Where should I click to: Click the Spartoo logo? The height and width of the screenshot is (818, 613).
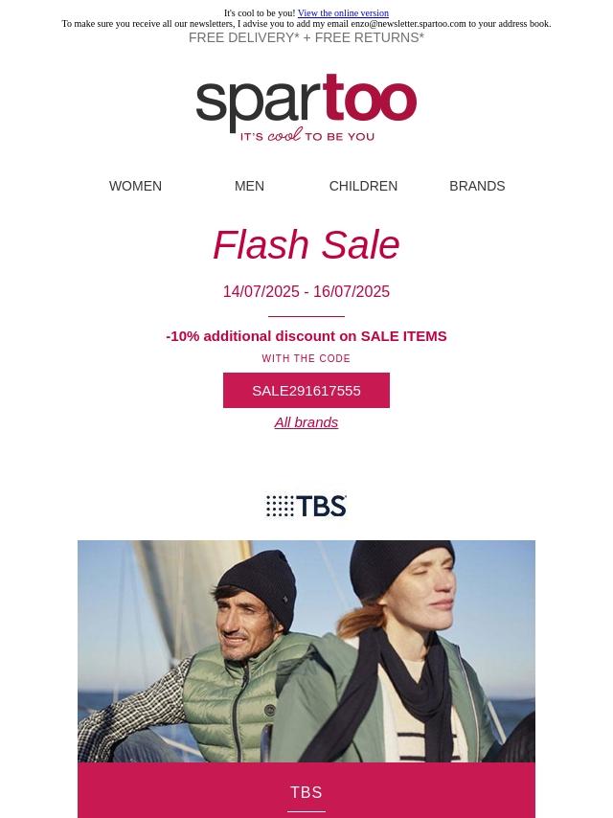[x=306, y=108]
